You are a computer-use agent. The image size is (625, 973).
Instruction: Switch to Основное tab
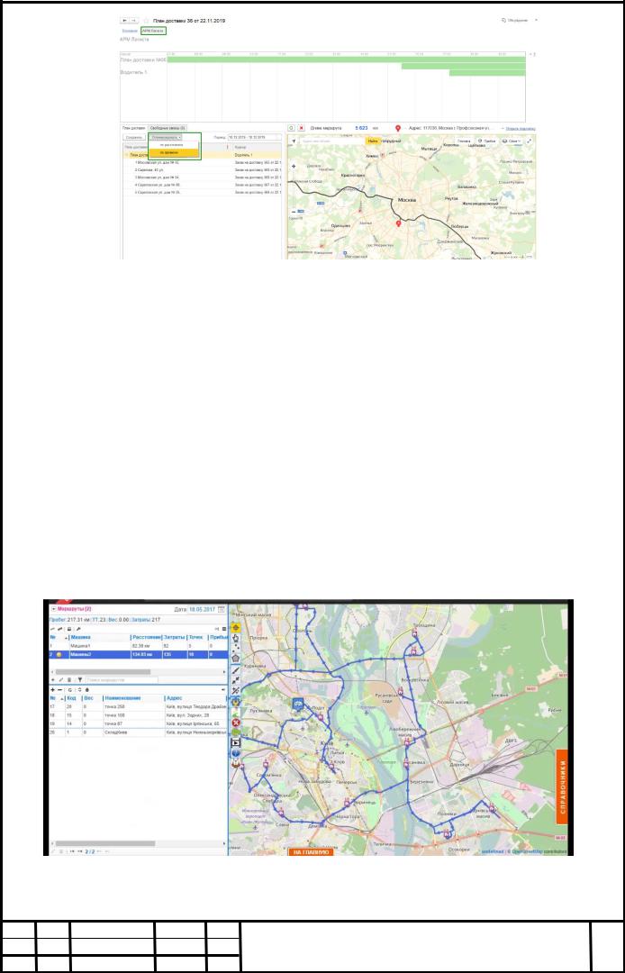coord(130,31)
